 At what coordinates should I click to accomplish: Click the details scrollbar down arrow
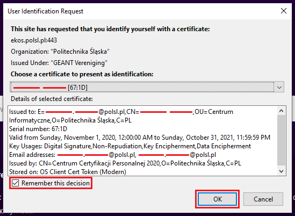pos(281,171)
